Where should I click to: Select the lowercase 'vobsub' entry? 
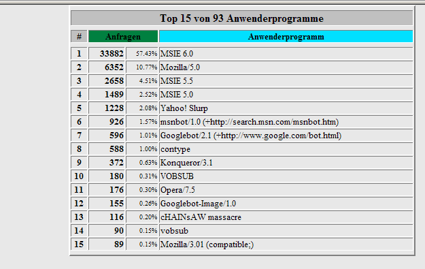(x=174, y=231)
